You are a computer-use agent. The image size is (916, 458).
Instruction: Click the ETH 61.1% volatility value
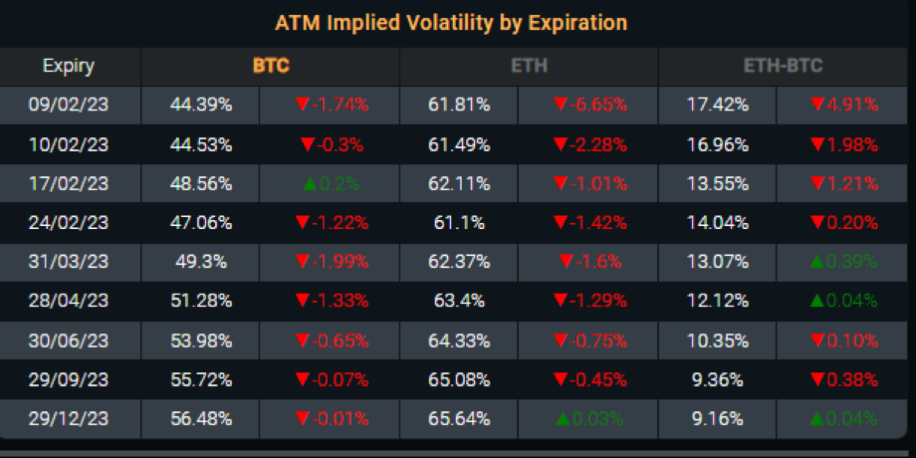pyautogui.click(x=459, y=224)
